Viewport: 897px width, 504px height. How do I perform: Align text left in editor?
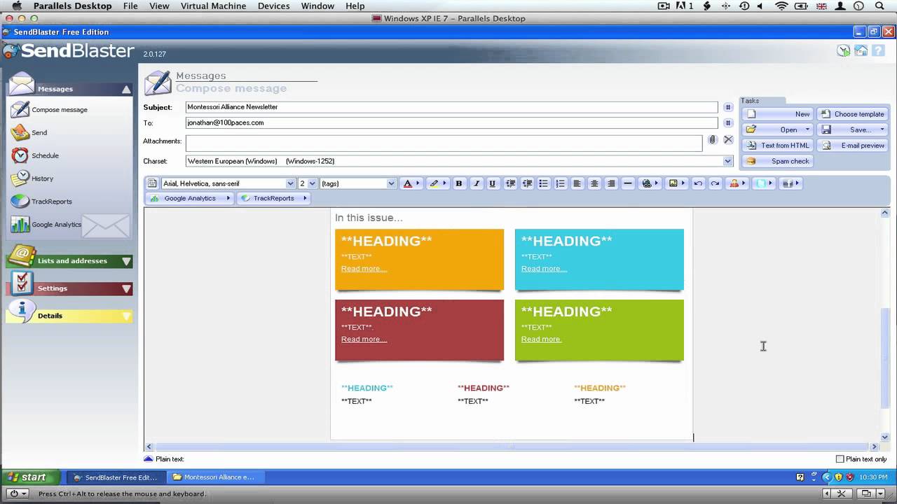[x=577, y=183]
